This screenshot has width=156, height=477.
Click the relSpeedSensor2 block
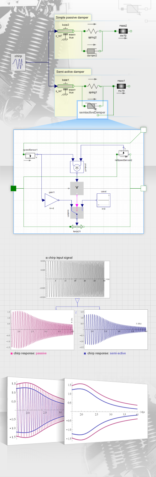coord(123,154)
